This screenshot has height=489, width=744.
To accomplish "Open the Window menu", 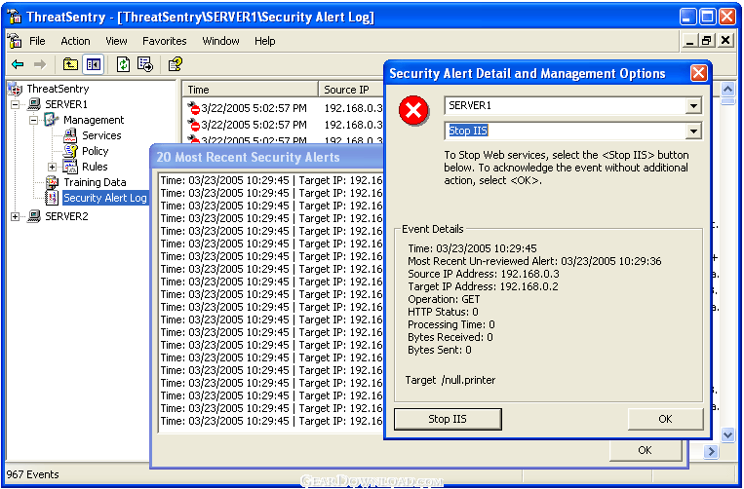I will pyautogui.click(x=220, y=41).
